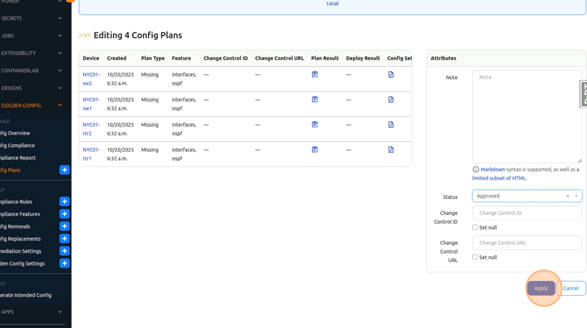Viewport: 587px width, 328px height.
Task: Check Set null under Change Control URL
Action: coord(475,257)
